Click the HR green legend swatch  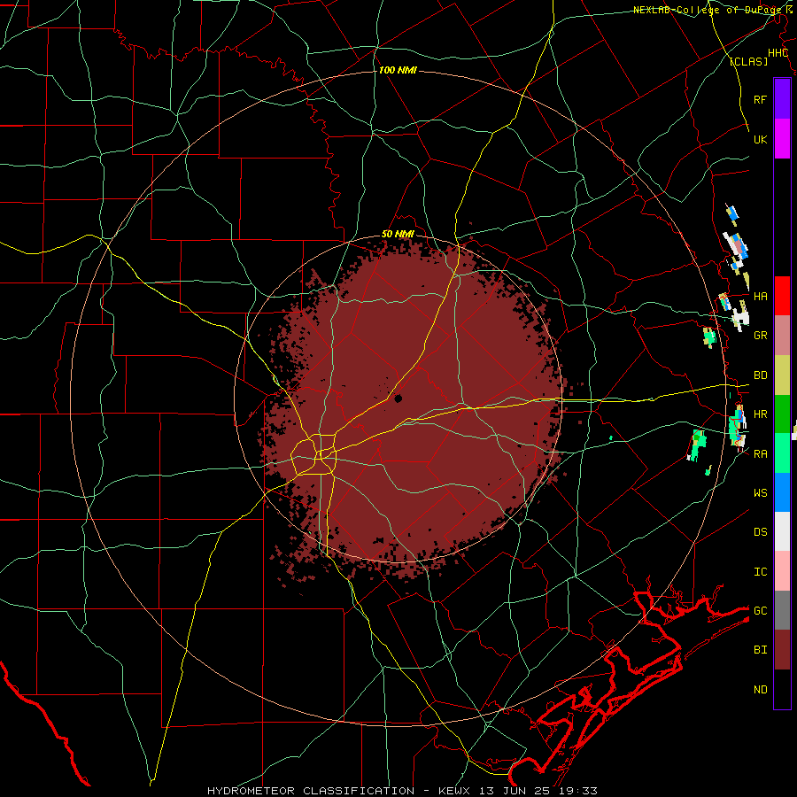tap(782, 414)
